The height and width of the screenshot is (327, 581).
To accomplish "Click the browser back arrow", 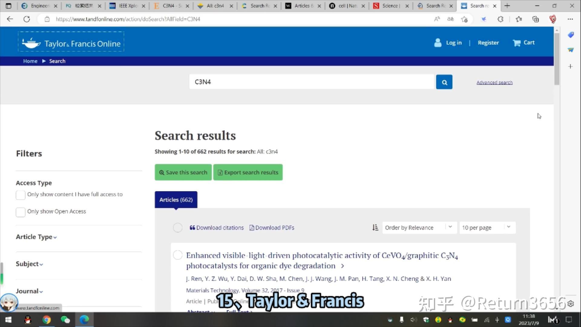I will 10,19.
